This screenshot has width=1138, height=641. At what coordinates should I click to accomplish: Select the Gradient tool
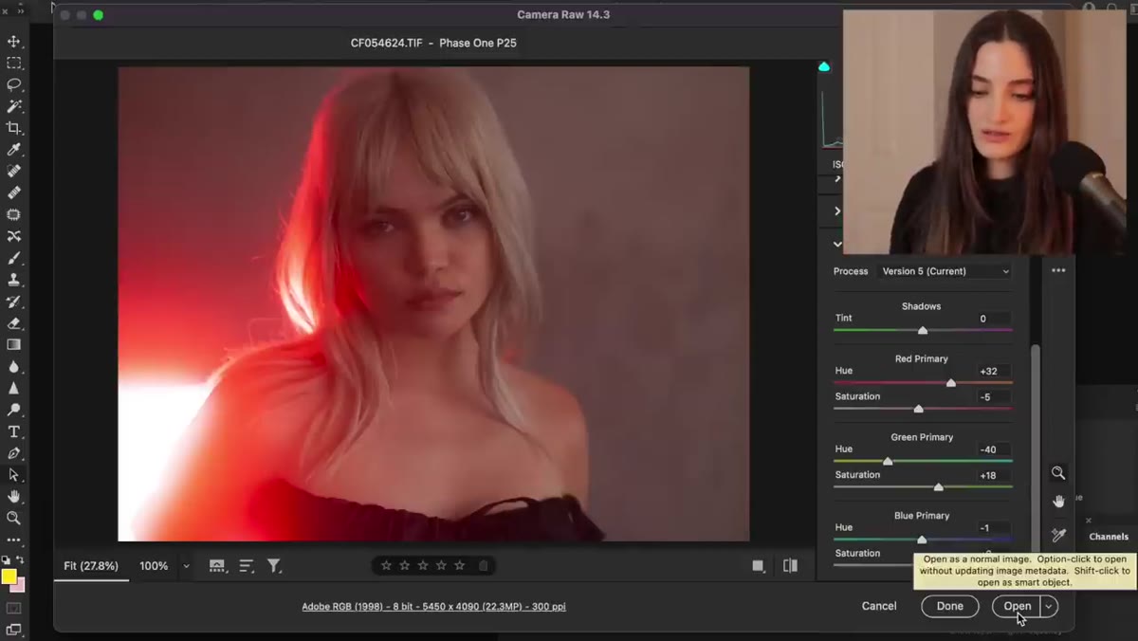(x=14, y=345)
